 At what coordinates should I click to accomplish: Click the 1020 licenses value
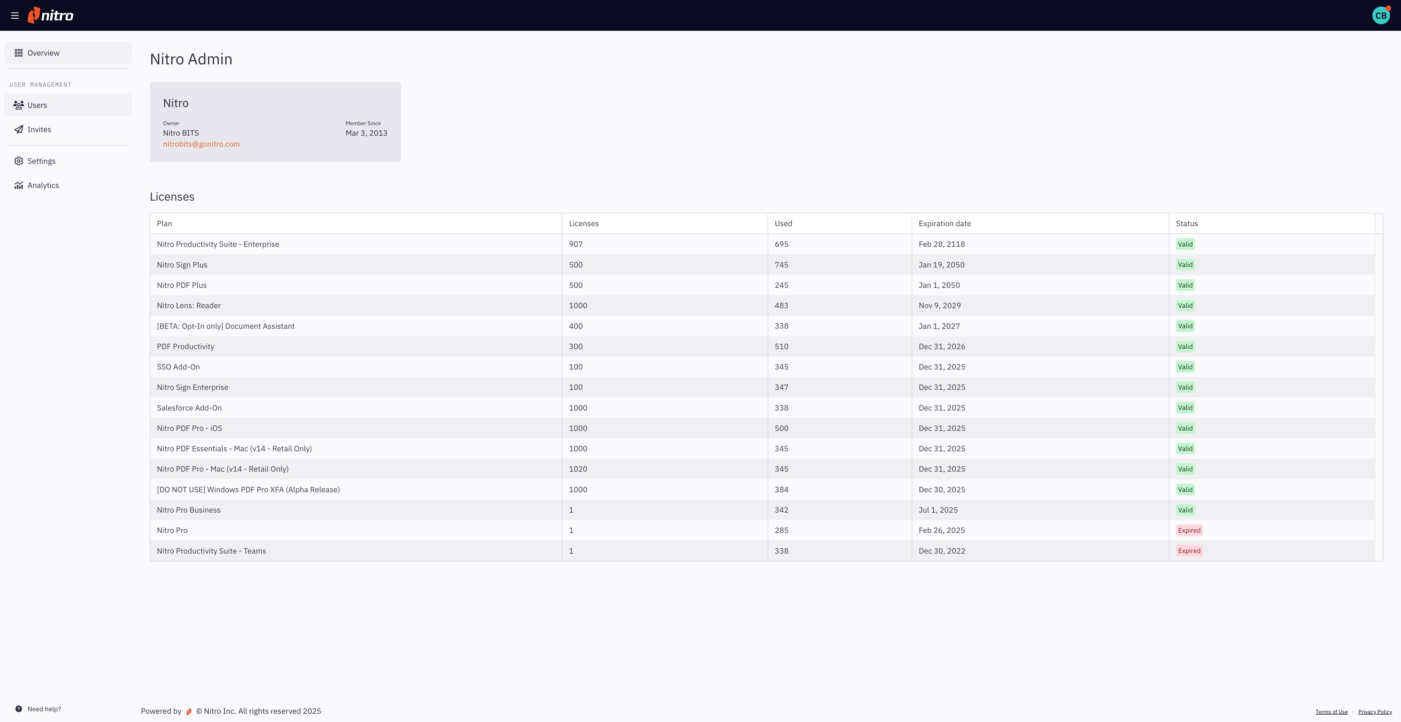[578, 469]
